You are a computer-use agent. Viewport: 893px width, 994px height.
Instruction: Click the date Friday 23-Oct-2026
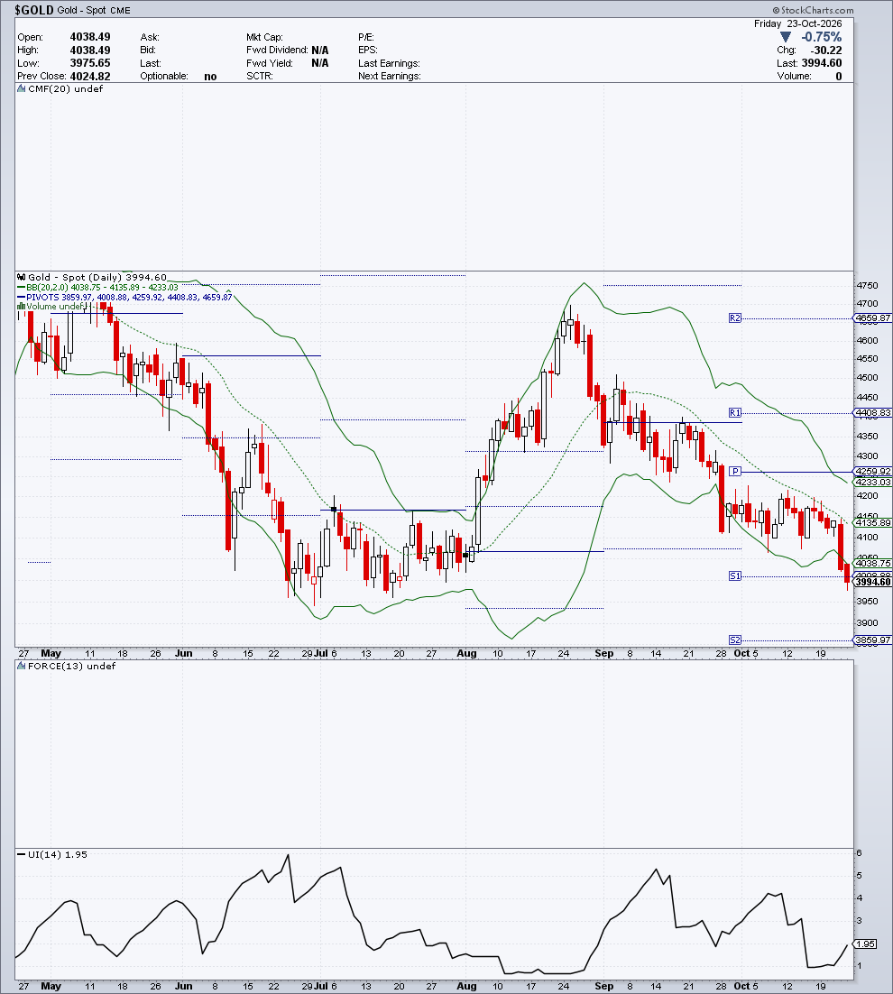798,23
